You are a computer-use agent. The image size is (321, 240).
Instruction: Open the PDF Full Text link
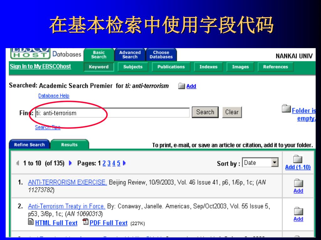click(108, 223)
